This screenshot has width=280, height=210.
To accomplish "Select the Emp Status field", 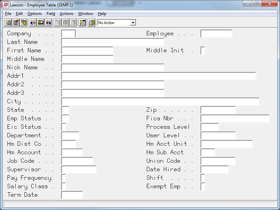I will click(x=65, y=118).
